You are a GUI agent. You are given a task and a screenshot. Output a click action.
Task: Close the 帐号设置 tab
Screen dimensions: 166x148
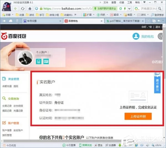pyautogui.click(x=60, y=21)
